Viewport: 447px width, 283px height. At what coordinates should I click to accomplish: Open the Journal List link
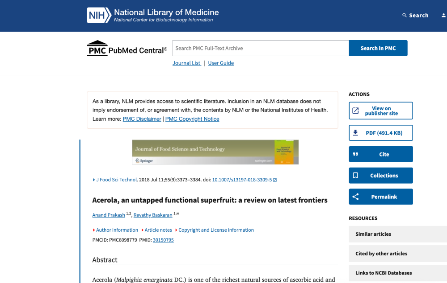coord(187,63)
